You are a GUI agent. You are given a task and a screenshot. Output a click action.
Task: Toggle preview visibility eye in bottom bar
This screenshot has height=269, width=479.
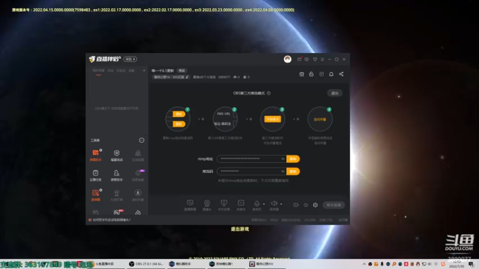[x=306, y=205]
